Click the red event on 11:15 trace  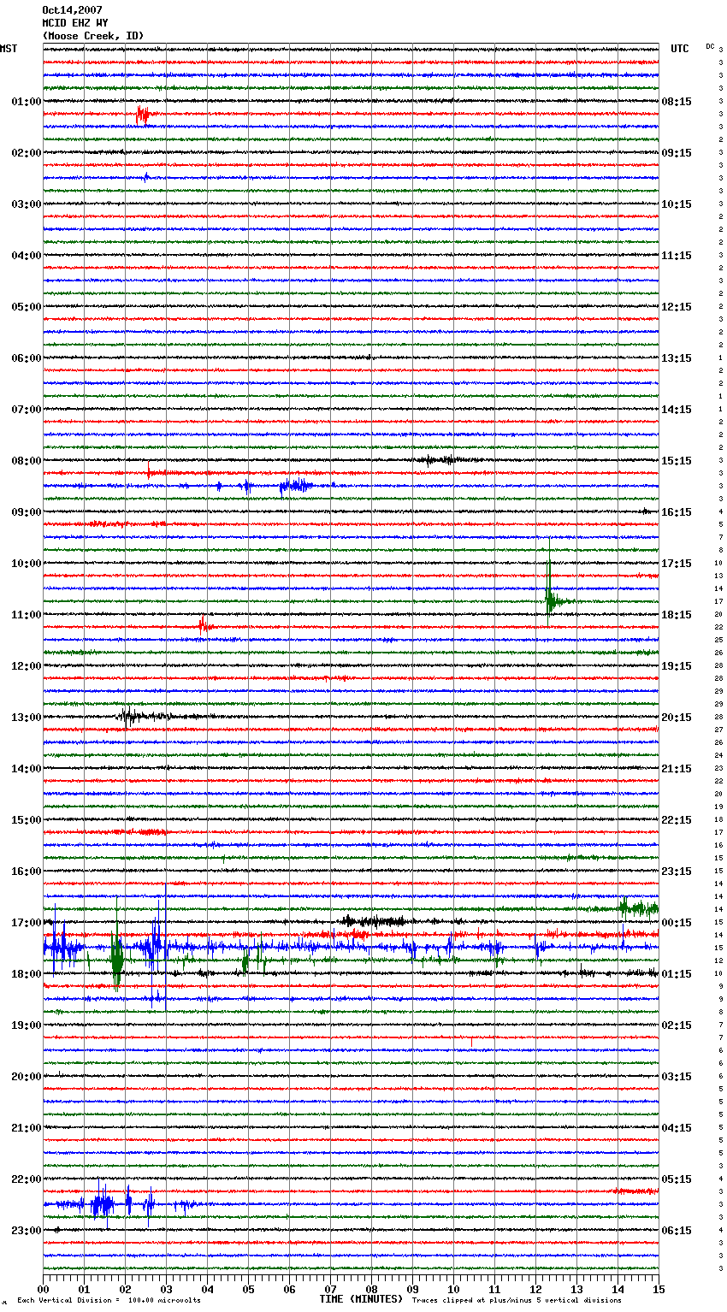tap(204, 627)
